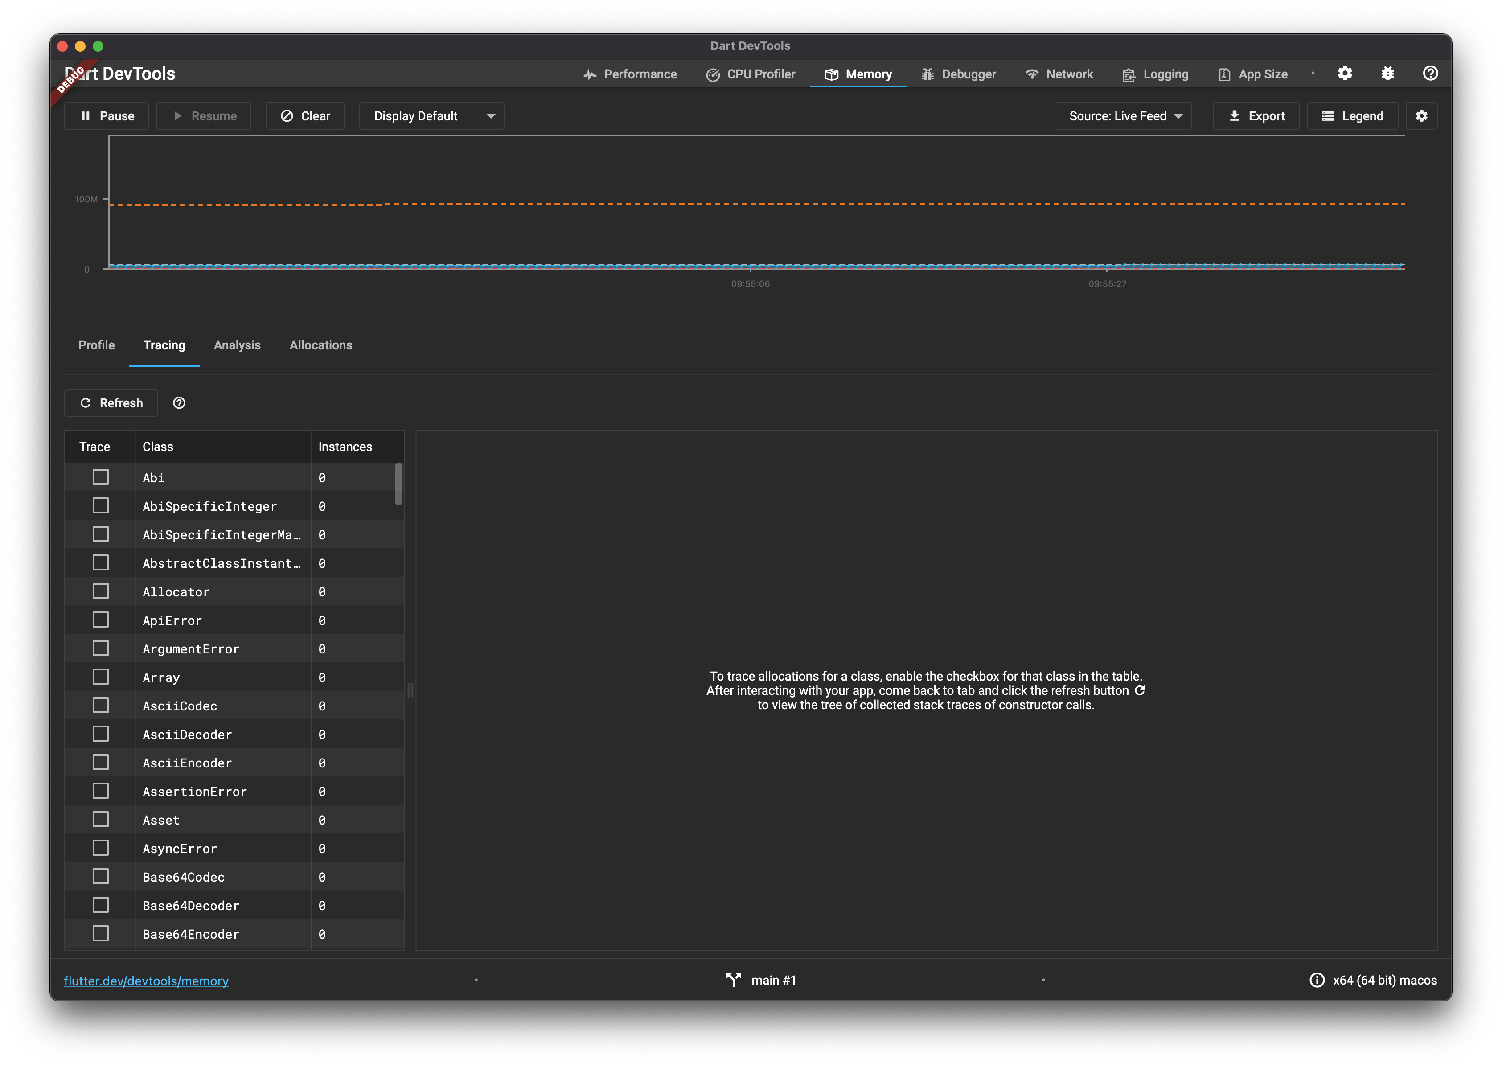Viewport: 1502px width, 1067px height.
Task: Open the Display Default dropdown
Action: 432,116
